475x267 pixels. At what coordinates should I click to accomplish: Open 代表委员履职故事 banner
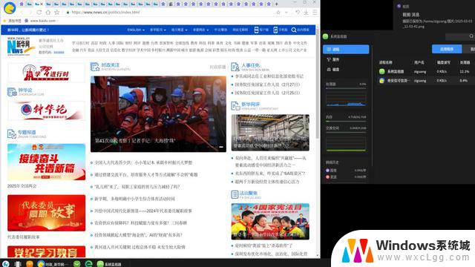click(46, 213)
